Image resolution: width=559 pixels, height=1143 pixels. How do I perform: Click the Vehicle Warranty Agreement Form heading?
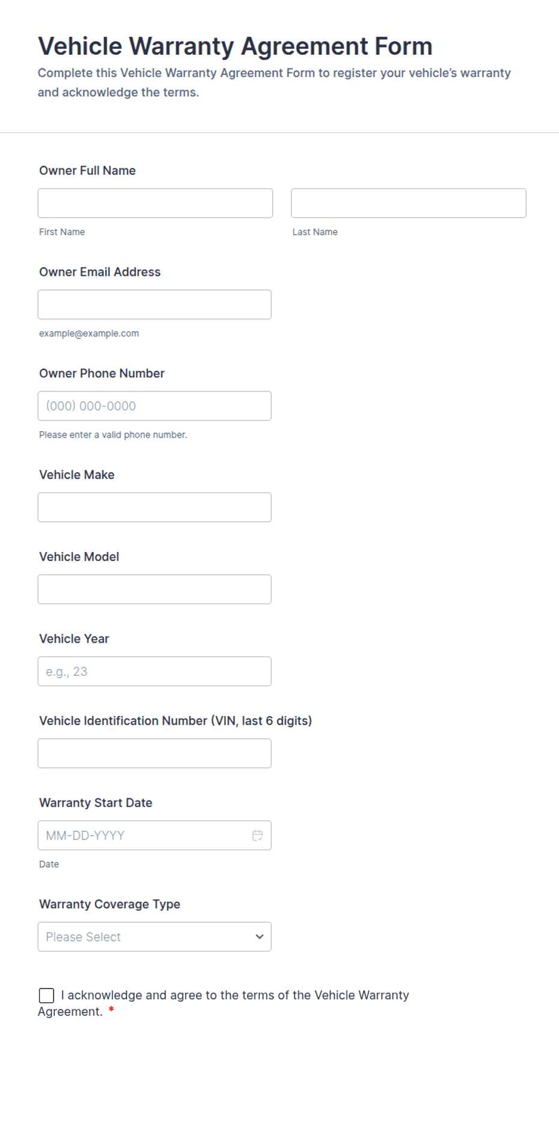point(235,46)
